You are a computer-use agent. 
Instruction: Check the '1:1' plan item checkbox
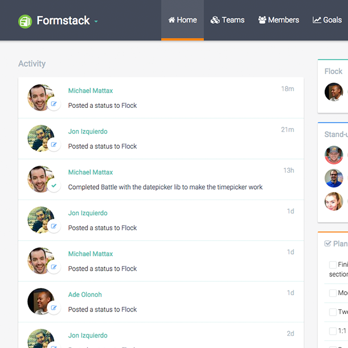pyautogui.click(x=333, y=331)
